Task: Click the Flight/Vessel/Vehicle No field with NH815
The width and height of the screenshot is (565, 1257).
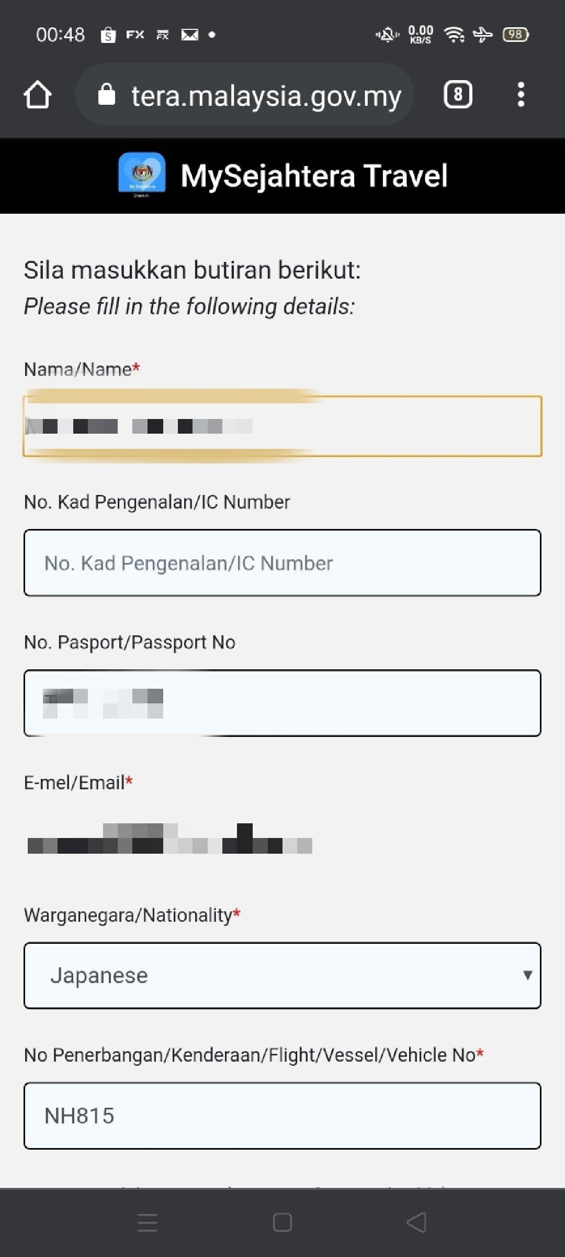Action: pos(282,1116)
